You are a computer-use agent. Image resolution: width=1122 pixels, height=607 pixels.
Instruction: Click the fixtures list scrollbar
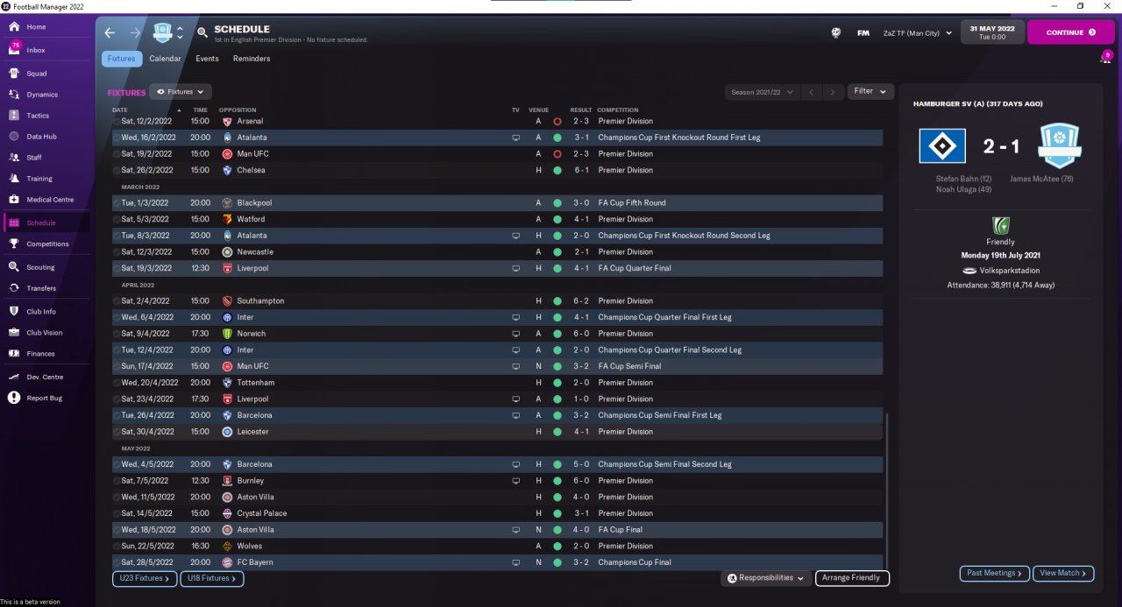(x=887, y=491)
